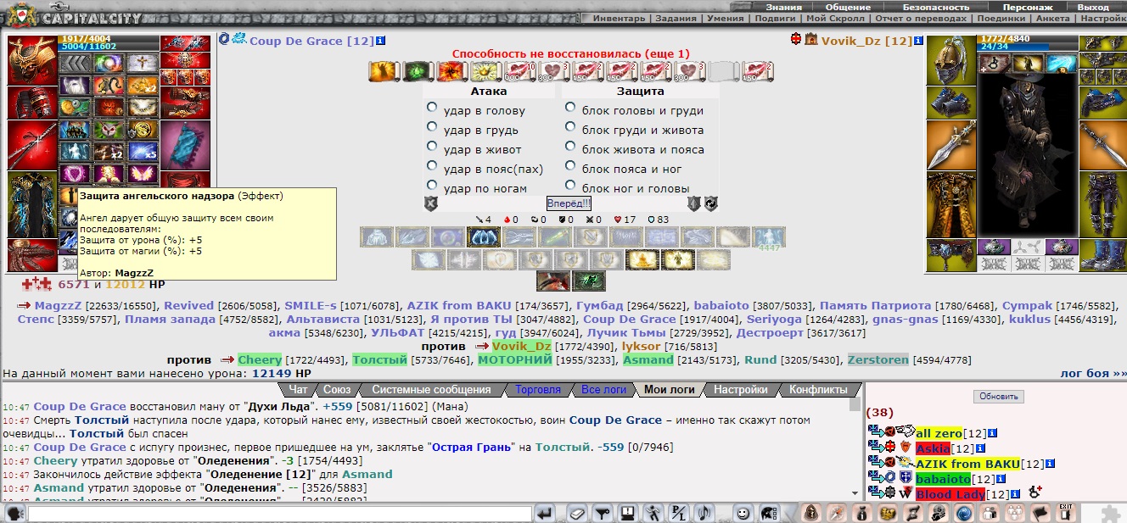Open the Знания top menu

pyautogui.click(x=782, y=7)
